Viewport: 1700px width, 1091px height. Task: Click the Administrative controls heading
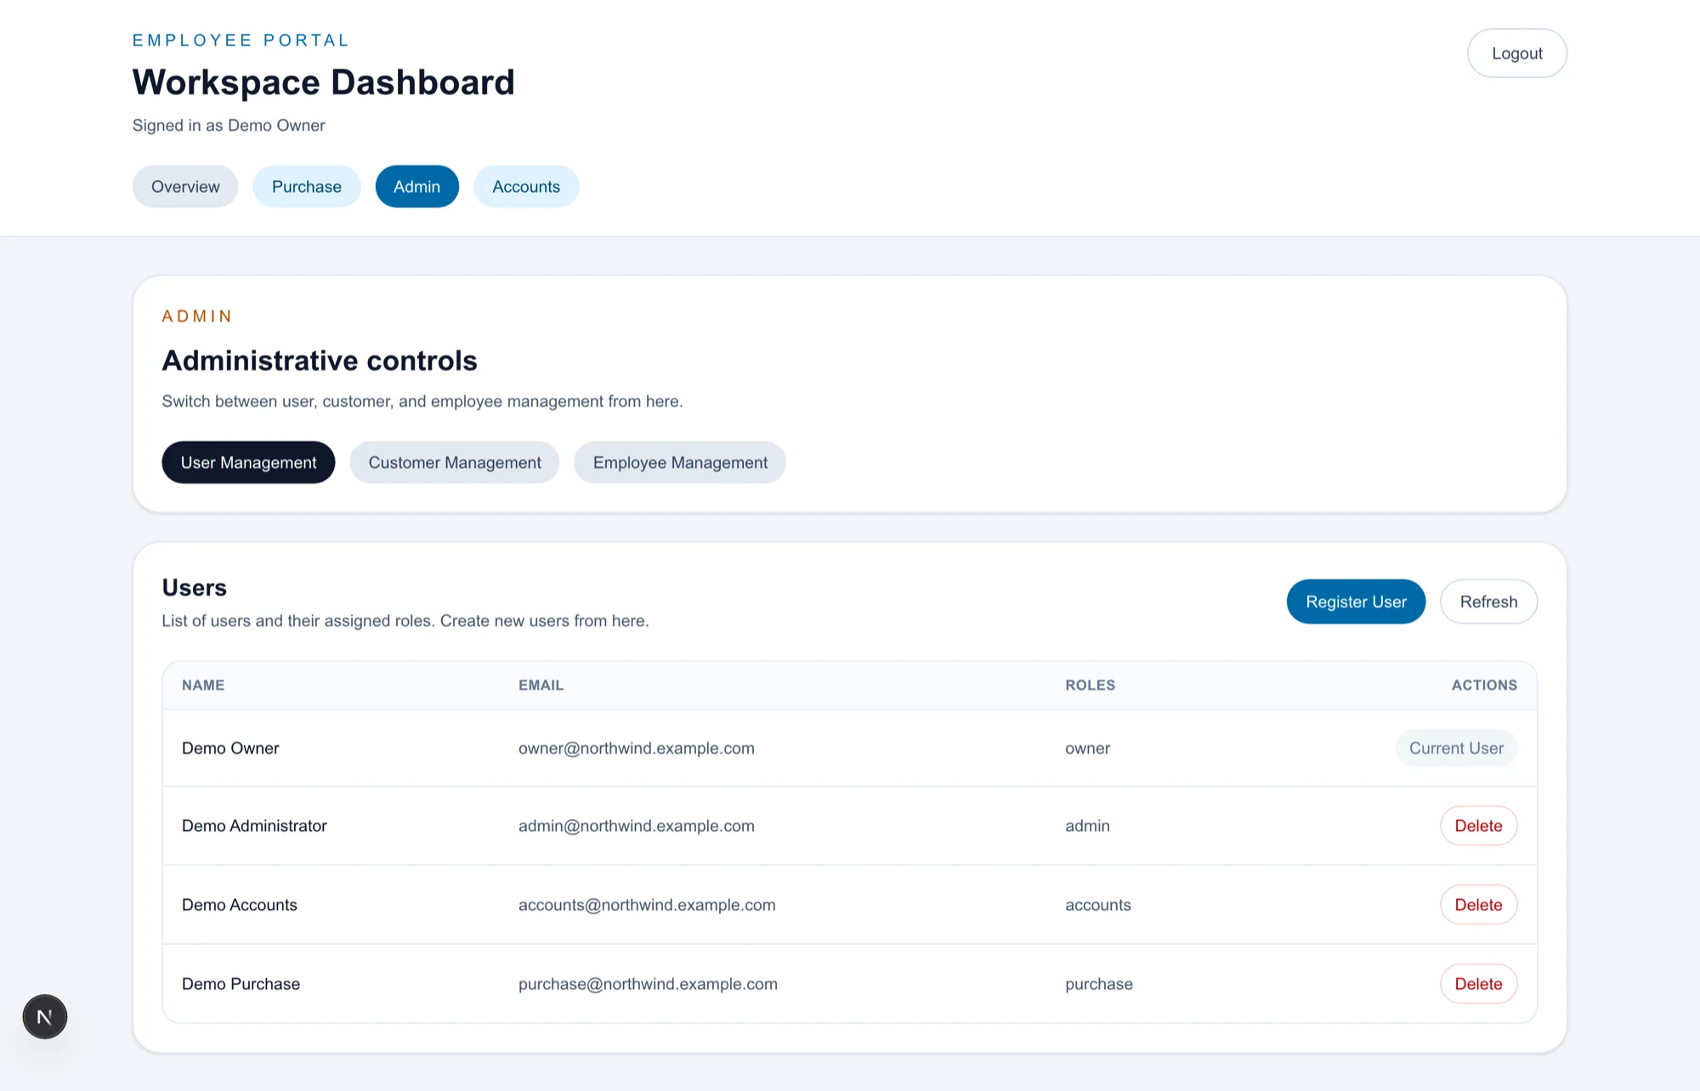pyautogui.click(x=320, y=360)
